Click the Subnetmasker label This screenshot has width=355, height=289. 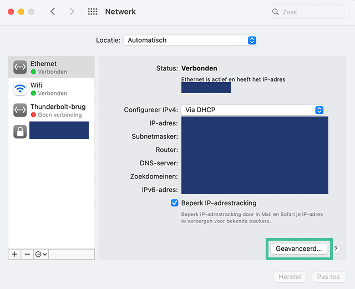pos(155,136)
